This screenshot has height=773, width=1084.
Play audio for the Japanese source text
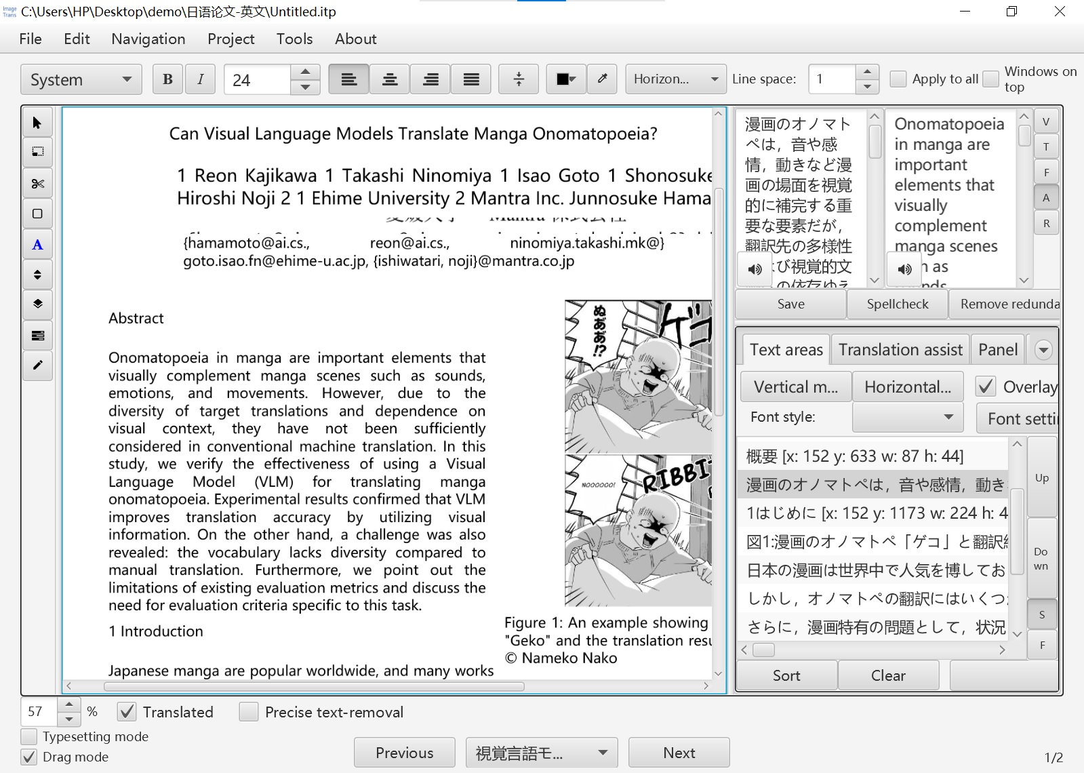[755, 269]
